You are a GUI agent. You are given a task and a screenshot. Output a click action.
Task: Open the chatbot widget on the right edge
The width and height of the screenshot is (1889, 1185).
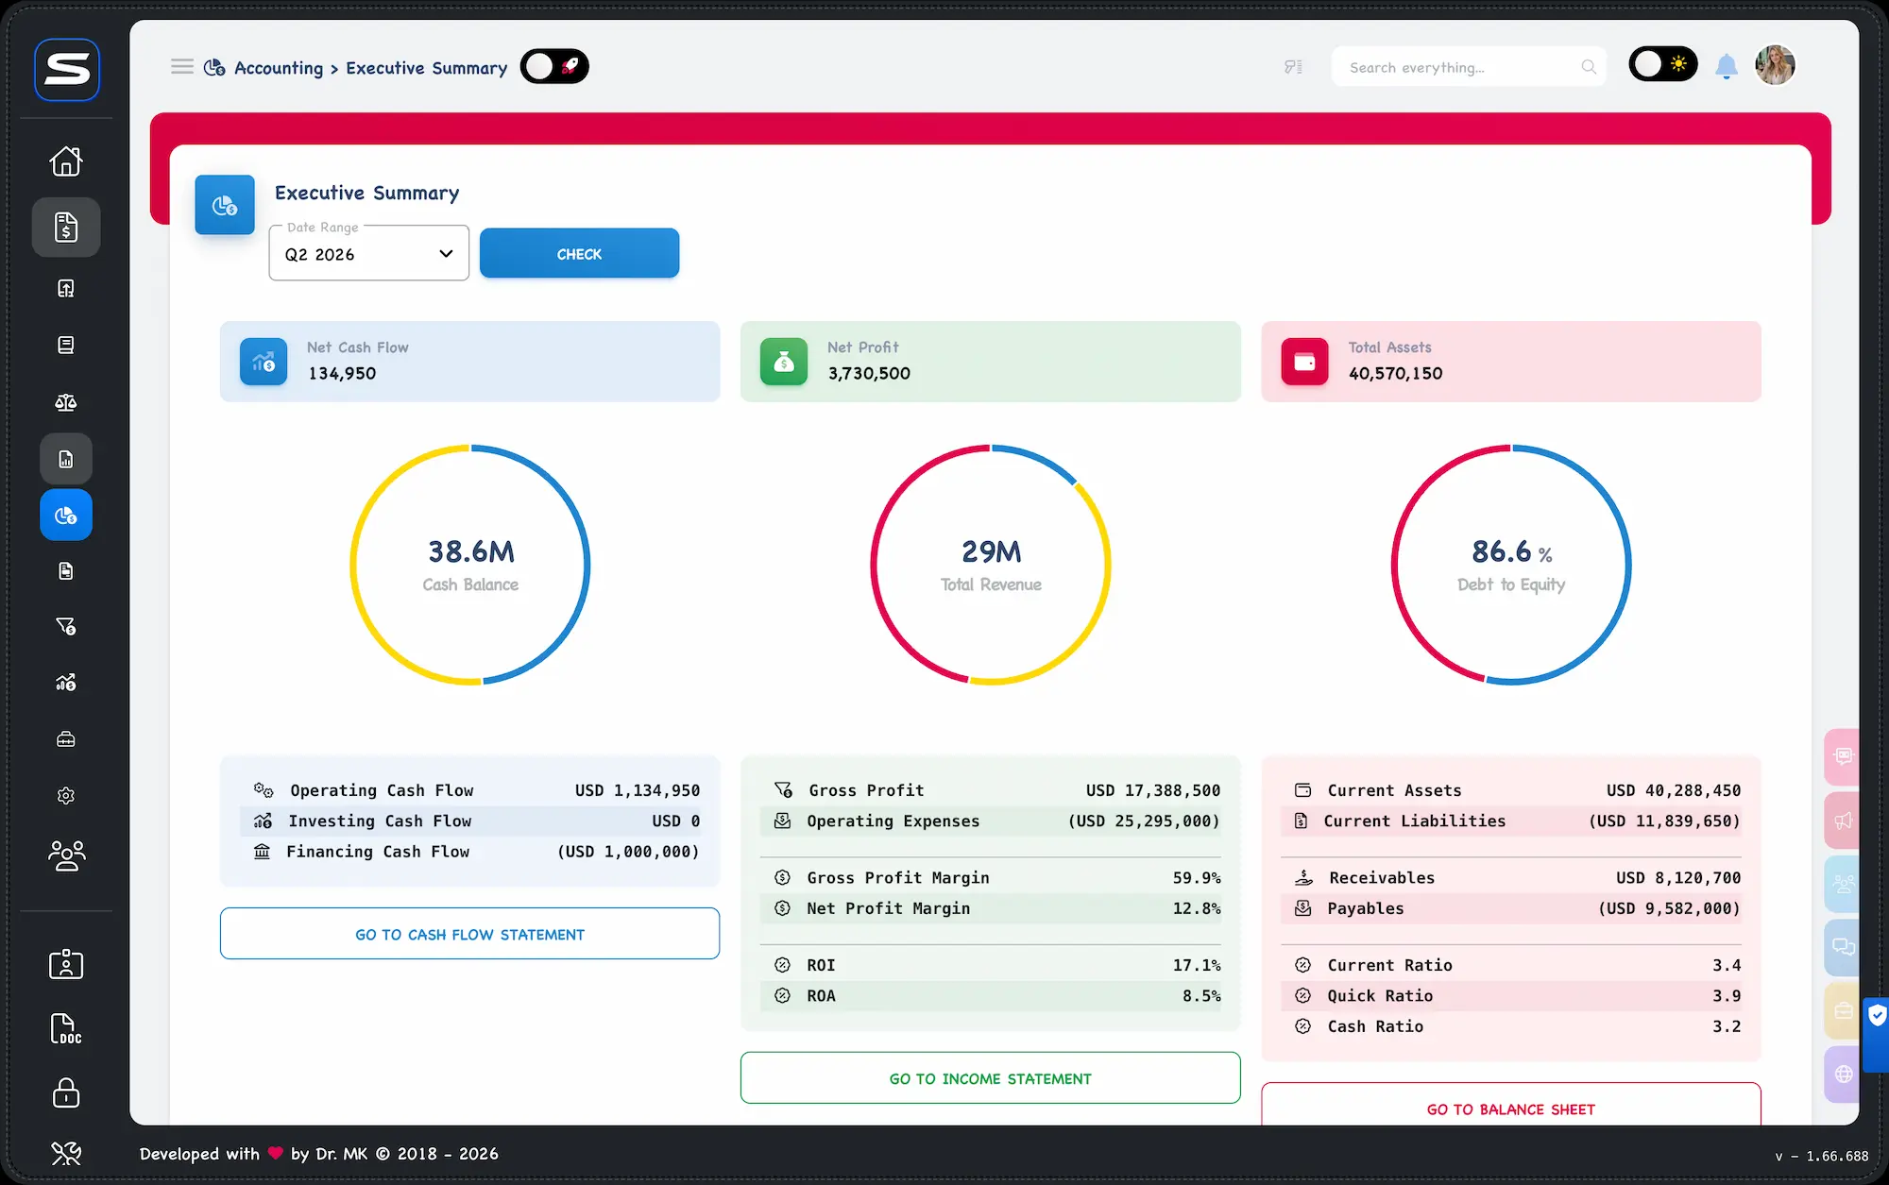pyautogui.click(x=1843, y=756)
